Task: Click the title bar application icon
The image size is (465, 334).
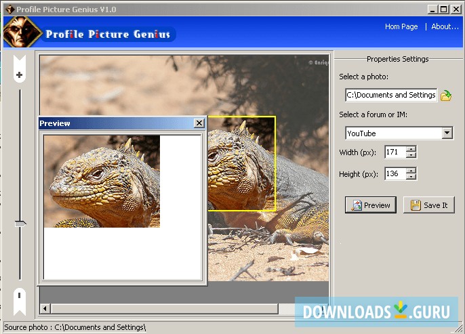Action: pyautogui.click(x=9, y=9)
